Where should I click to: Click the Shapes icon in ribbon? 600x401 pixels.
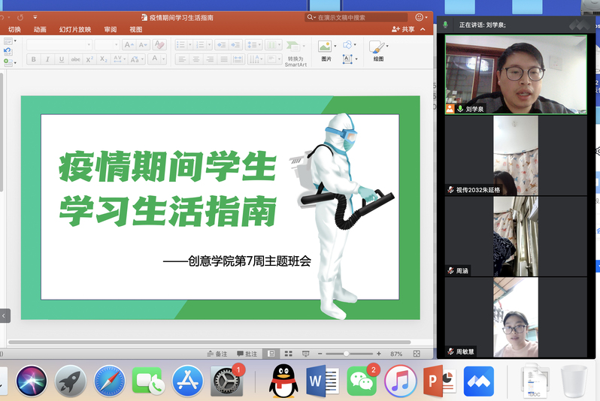click(x=348, y=44)
